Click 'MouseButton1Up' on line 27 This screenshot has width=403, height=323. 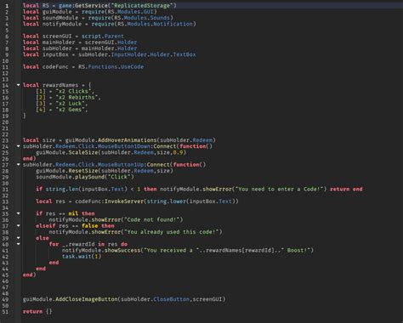coord(121,165)
